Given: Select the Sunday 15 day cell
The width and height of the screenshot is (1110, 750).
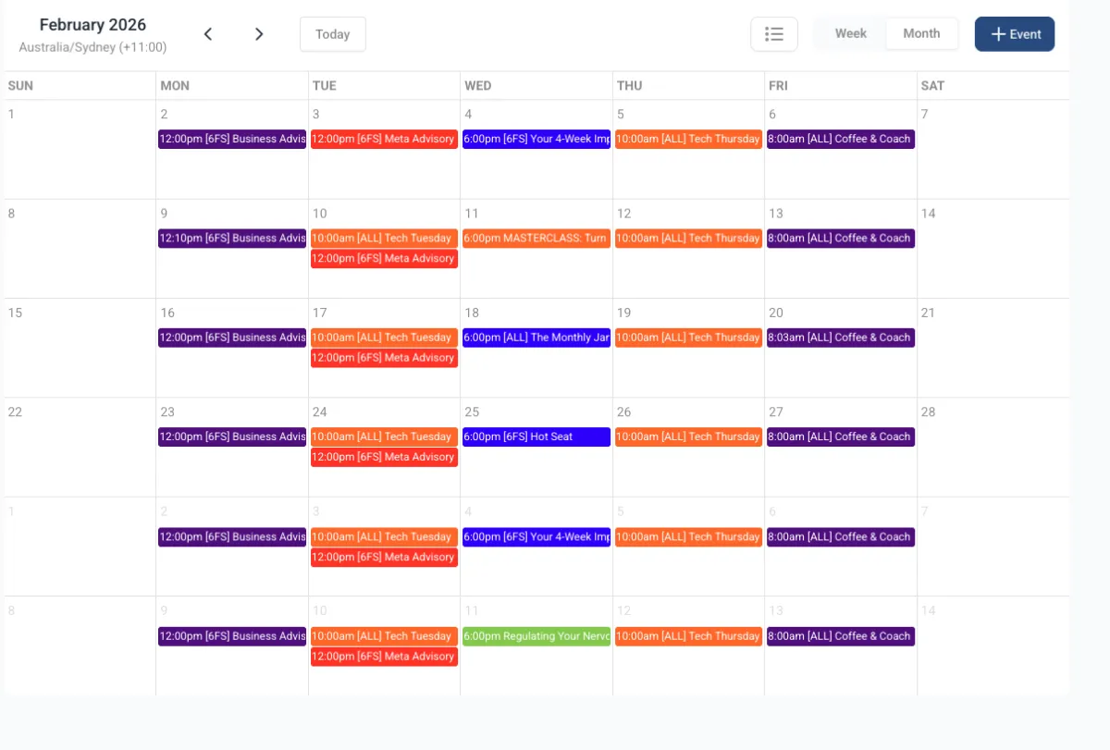Looking at the screenshot, I should coord(80,349).
